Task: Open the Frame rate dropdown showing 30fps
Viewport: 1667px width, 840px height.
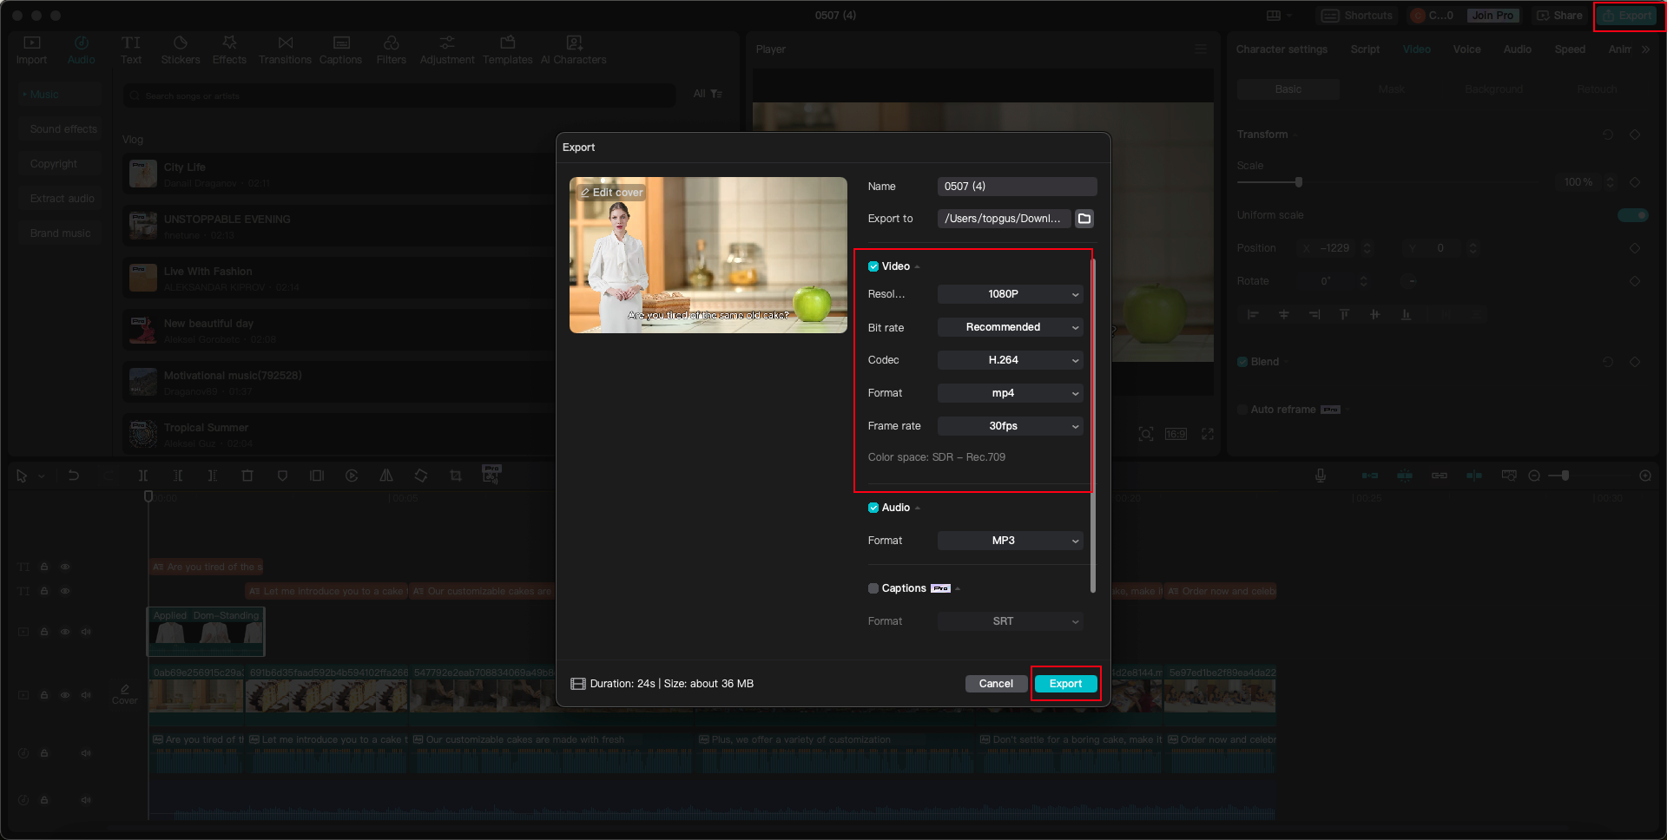Action: [1010, 426]
